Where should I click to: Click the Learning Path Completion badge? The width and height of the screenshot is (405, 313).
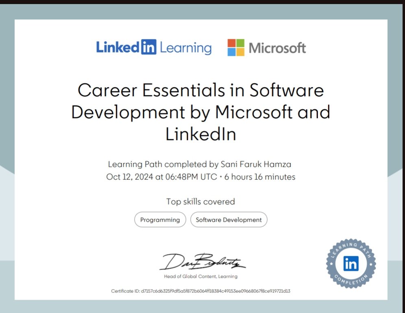click(x=351, y=263)
